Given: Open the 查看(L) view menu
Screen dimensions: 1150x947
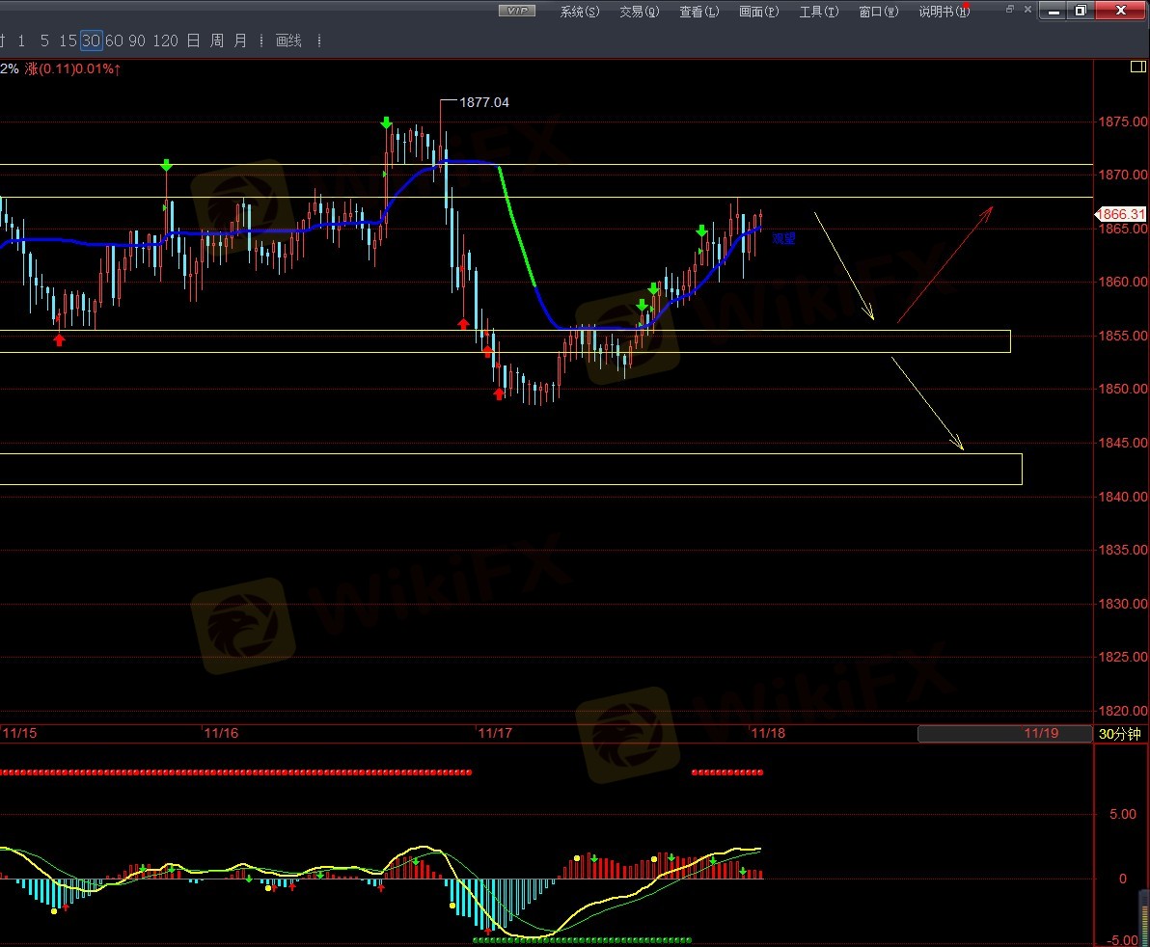Looking at the screenshot, I should tap(698, 12).
